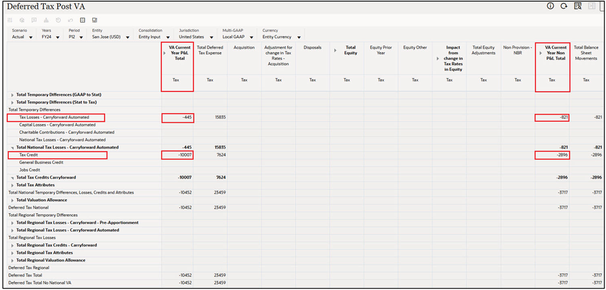The image size is (606, 290).
Task: Open the data search/inspect icon
Action: (x=578, y=6)
